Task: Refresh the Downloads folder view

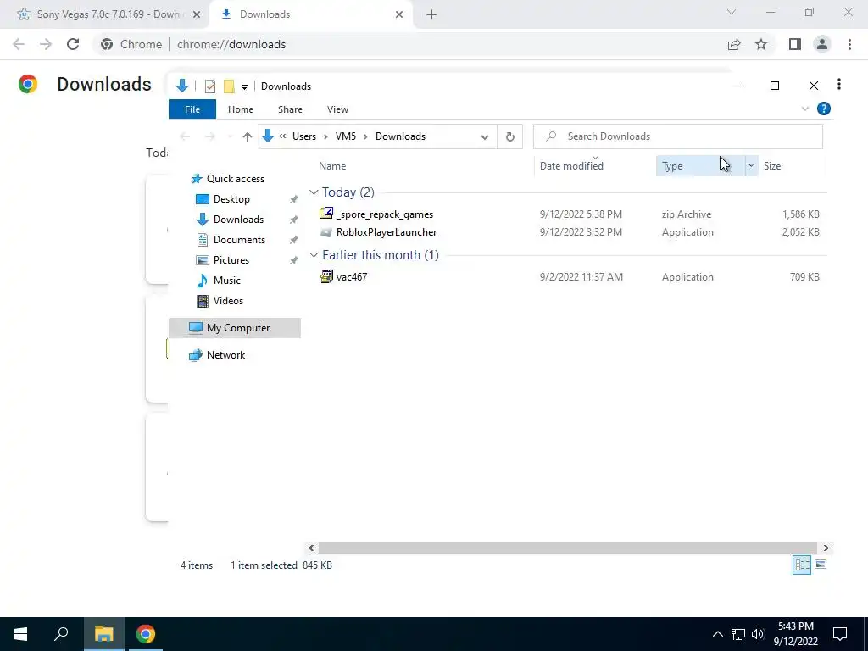Action: pos(509,136)
